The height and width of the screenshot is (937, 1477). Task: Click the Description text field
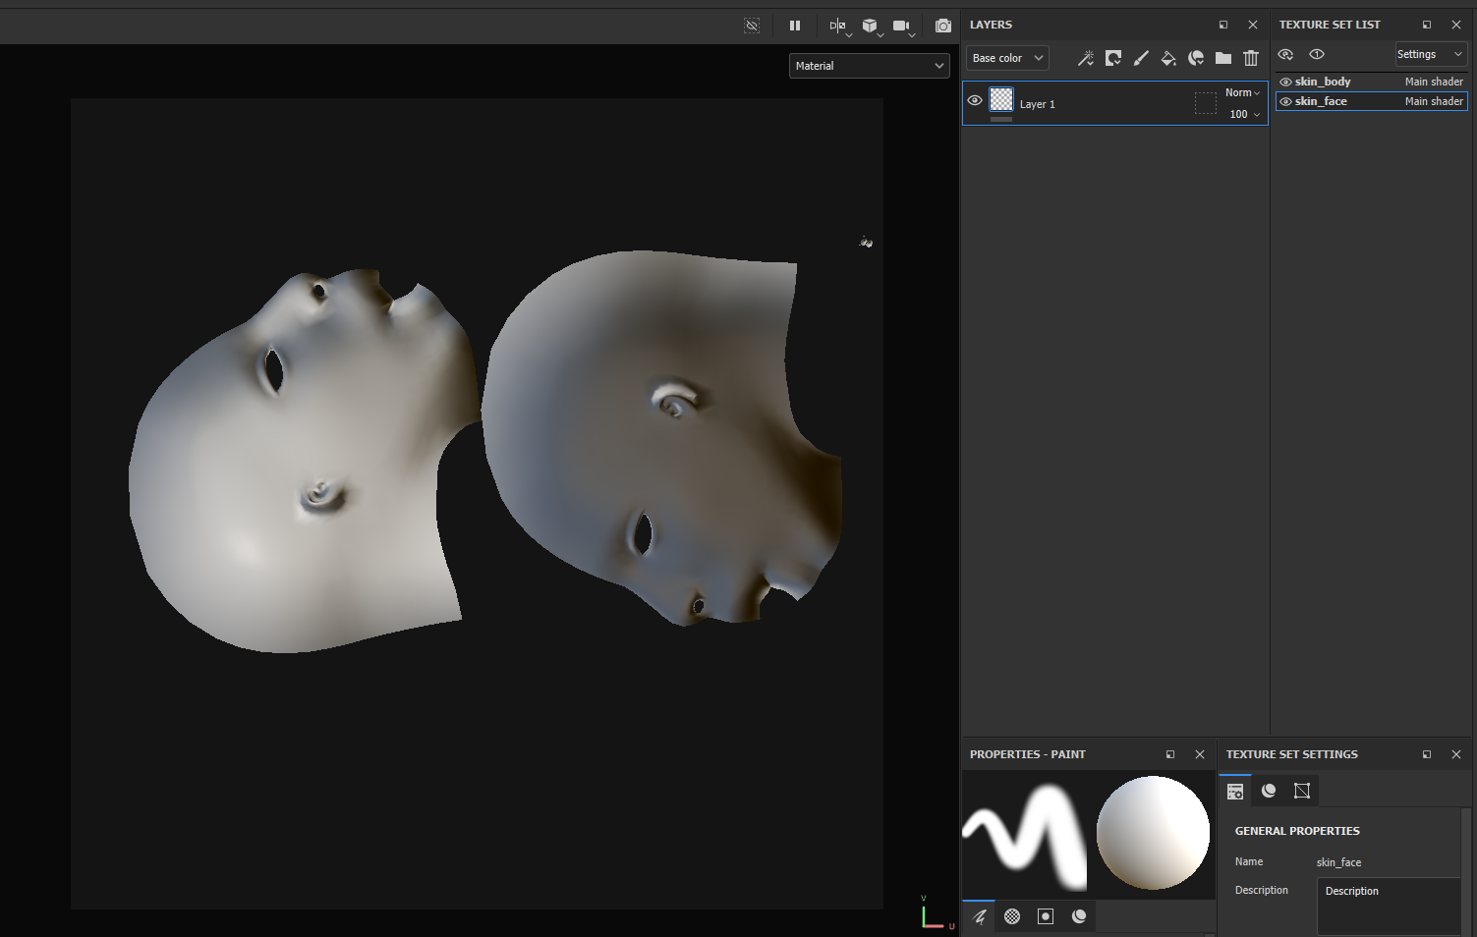click(x=1388, y=906)
